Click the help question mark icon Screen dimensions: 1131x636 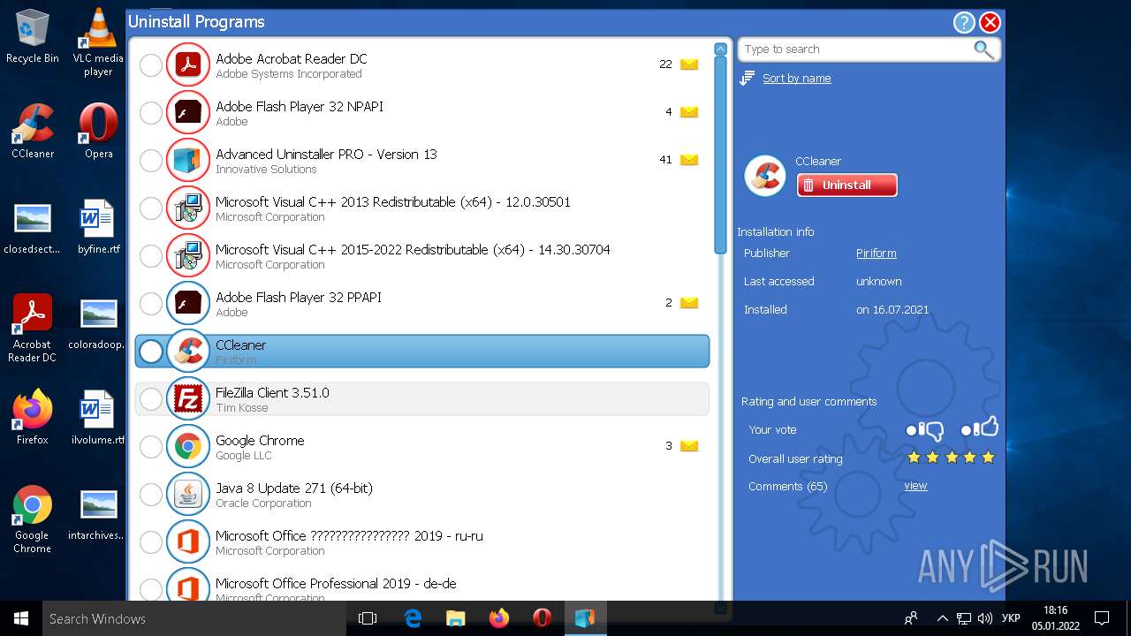click(964, 23)
